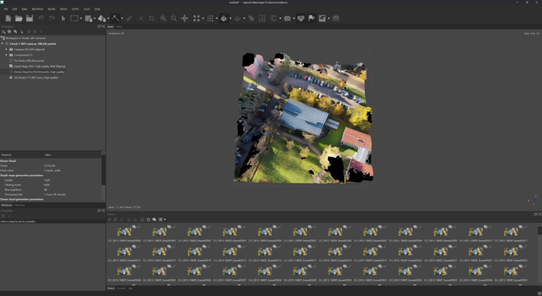Click the Open project folder icon
Viewport: 542px width, 296px height.
[19, 18]
